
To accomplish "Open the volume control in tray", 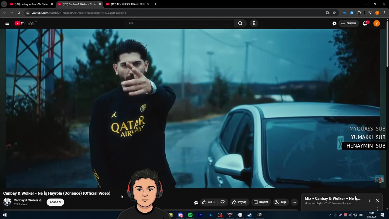I will [x=350, y=215].
